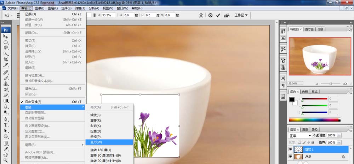The image size is (354, 164).
Task: Select the Elliptical Marquee tool
Action: [x=6, y=42]
